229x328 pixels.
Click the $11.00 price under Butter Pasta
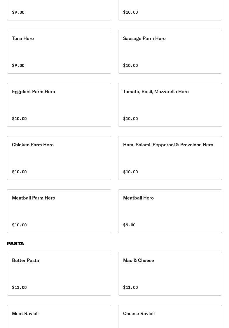click(x=19, y=287)
